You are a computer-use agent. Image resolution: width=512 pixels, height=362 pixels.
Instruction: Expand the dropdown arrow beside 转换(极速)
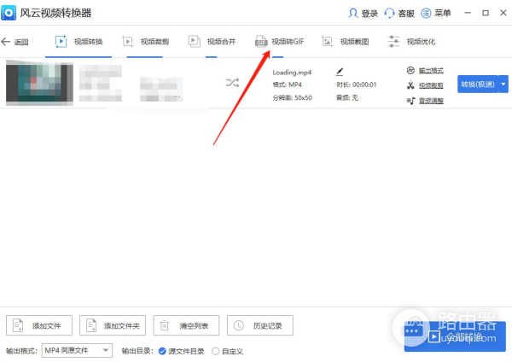click(x=503, y=83)
